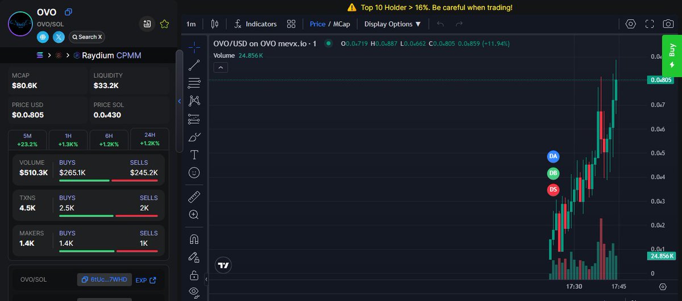The image size is (682, 301).
Task: Click the current price label on axis
Action: click(x=661, y=80)
